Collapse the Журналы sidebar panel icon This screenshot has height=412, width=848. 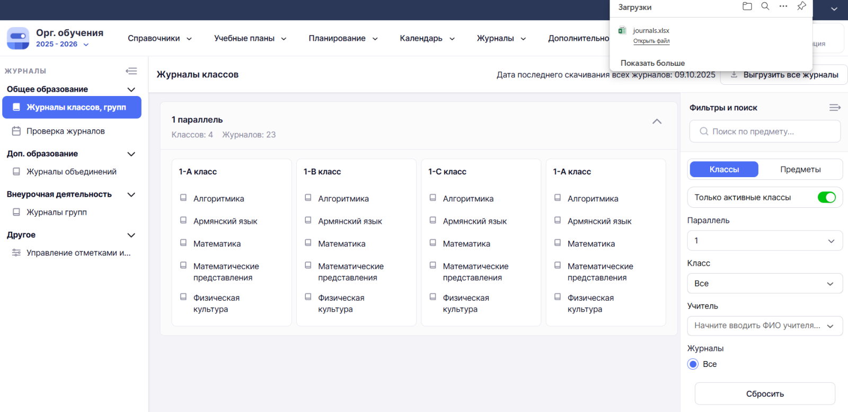click(x=131, y=71)
